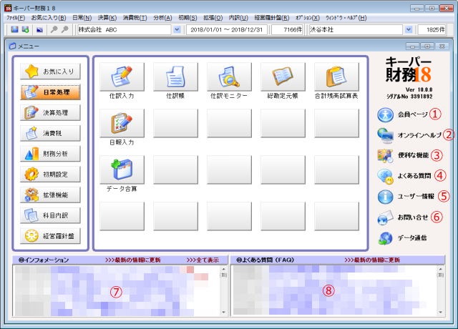Open 財務分析 in side menu
Image resolution: width=458 pixels, height=329 pixels.
point(50,154)
